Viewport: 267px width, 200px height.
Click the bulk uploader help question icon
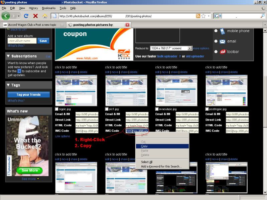tap(180, 56)
